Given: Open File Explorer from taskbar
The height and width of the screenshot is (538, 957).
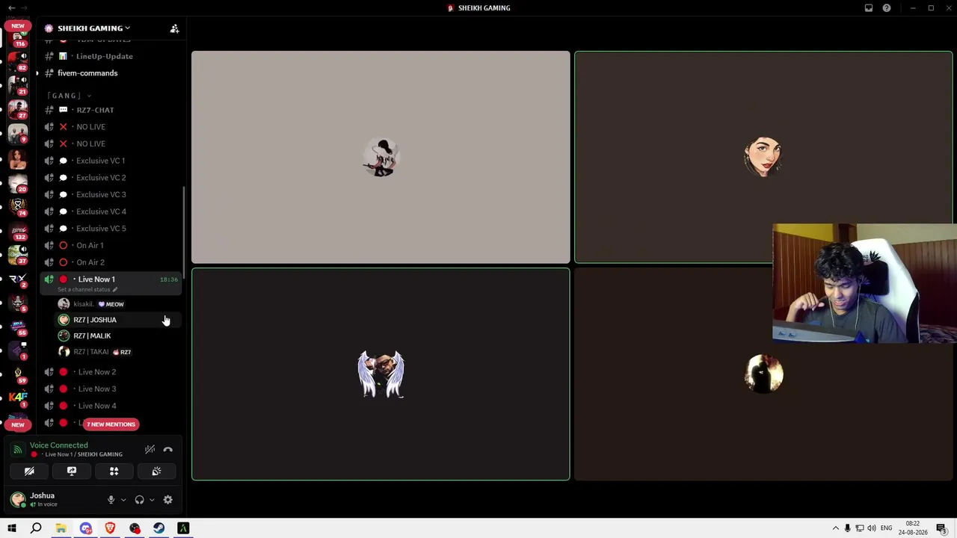Looking at the screenshot, I should pyautogui.click(x=61, y=528).
